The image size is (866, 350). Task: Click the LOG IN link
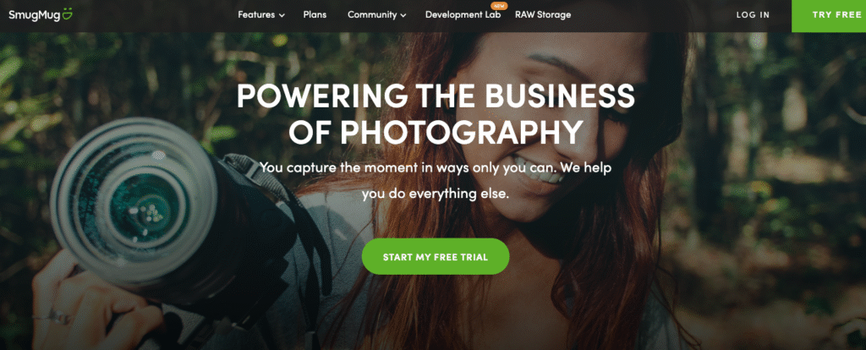pyautogui.click(x=753, y=15)
